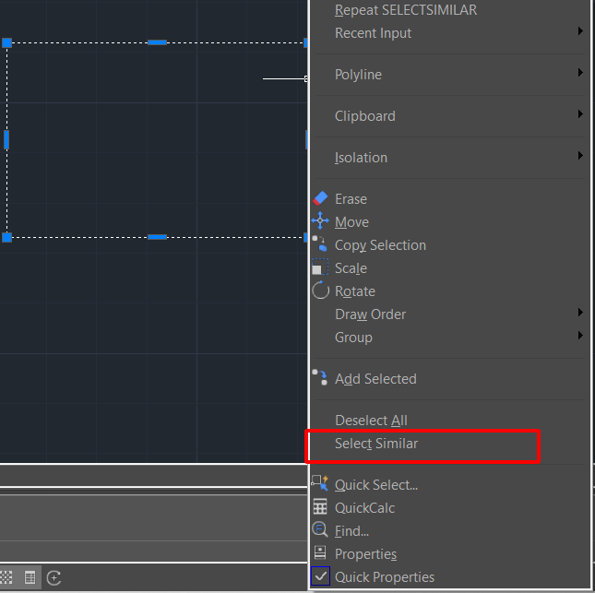The width and height of the screenshot is (595, 593).
Task: Click the circular plus status bar icon
Action: point(54,578)
